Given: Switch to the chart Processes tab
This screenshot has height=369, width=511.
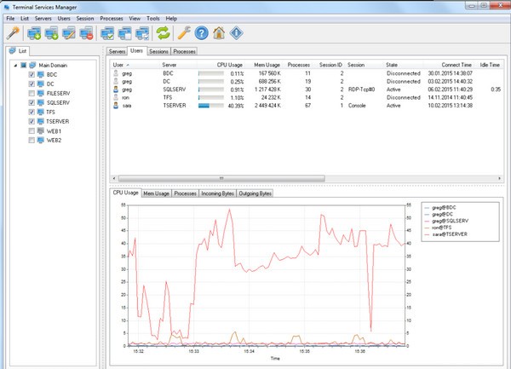Looking at the screenshot, I should tap(185, 193).
